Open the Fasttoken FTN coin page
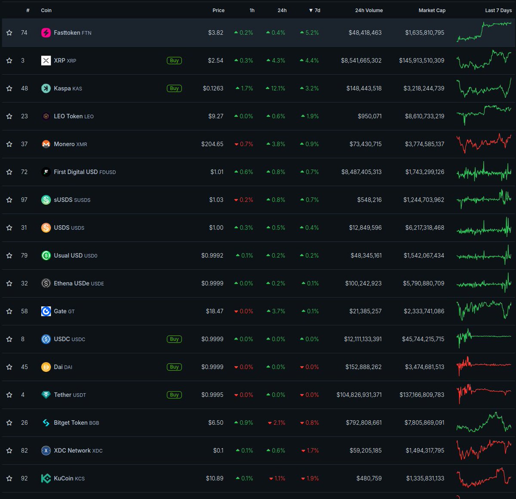The width and height of the screenshot is (516, 499). pyautogui.click(x=73, y=33)
